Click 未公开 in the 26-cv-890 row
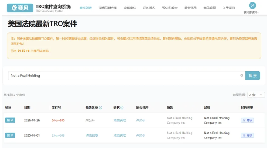 click(x=90, y=121)
